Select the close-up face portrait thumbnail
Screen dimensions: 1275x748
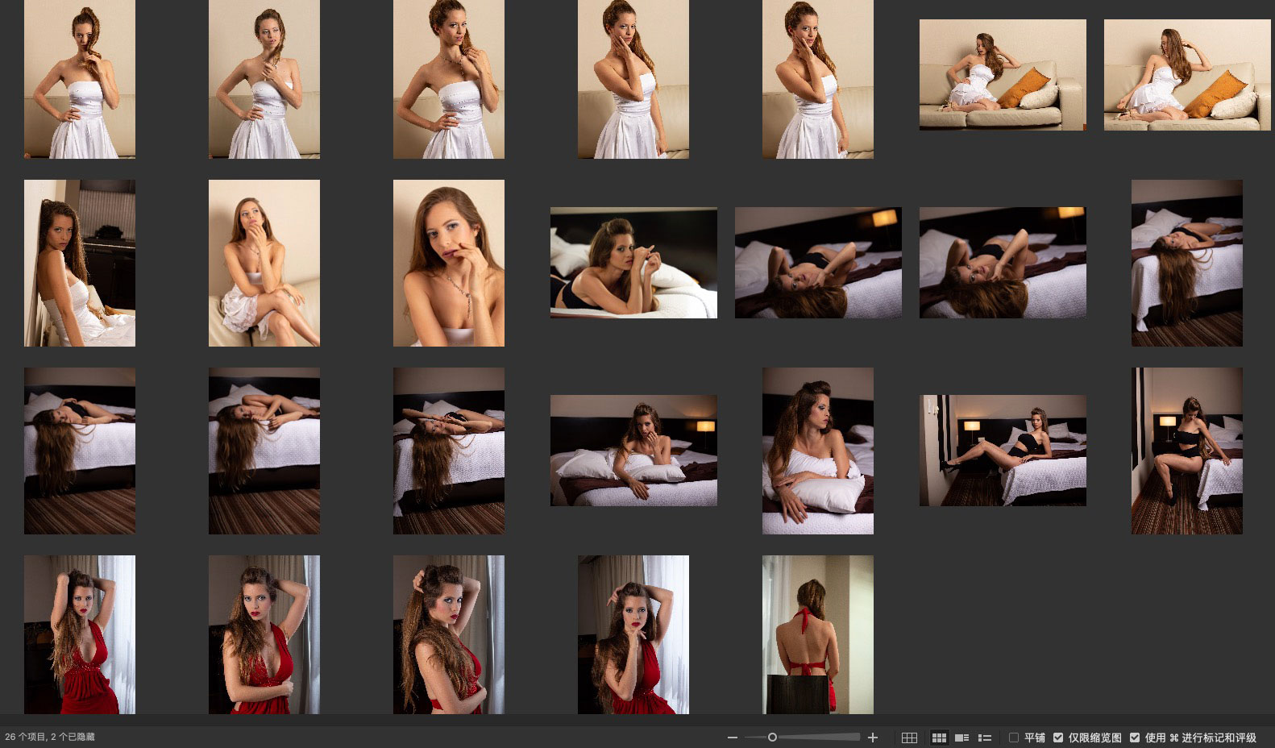coord(448,263)
